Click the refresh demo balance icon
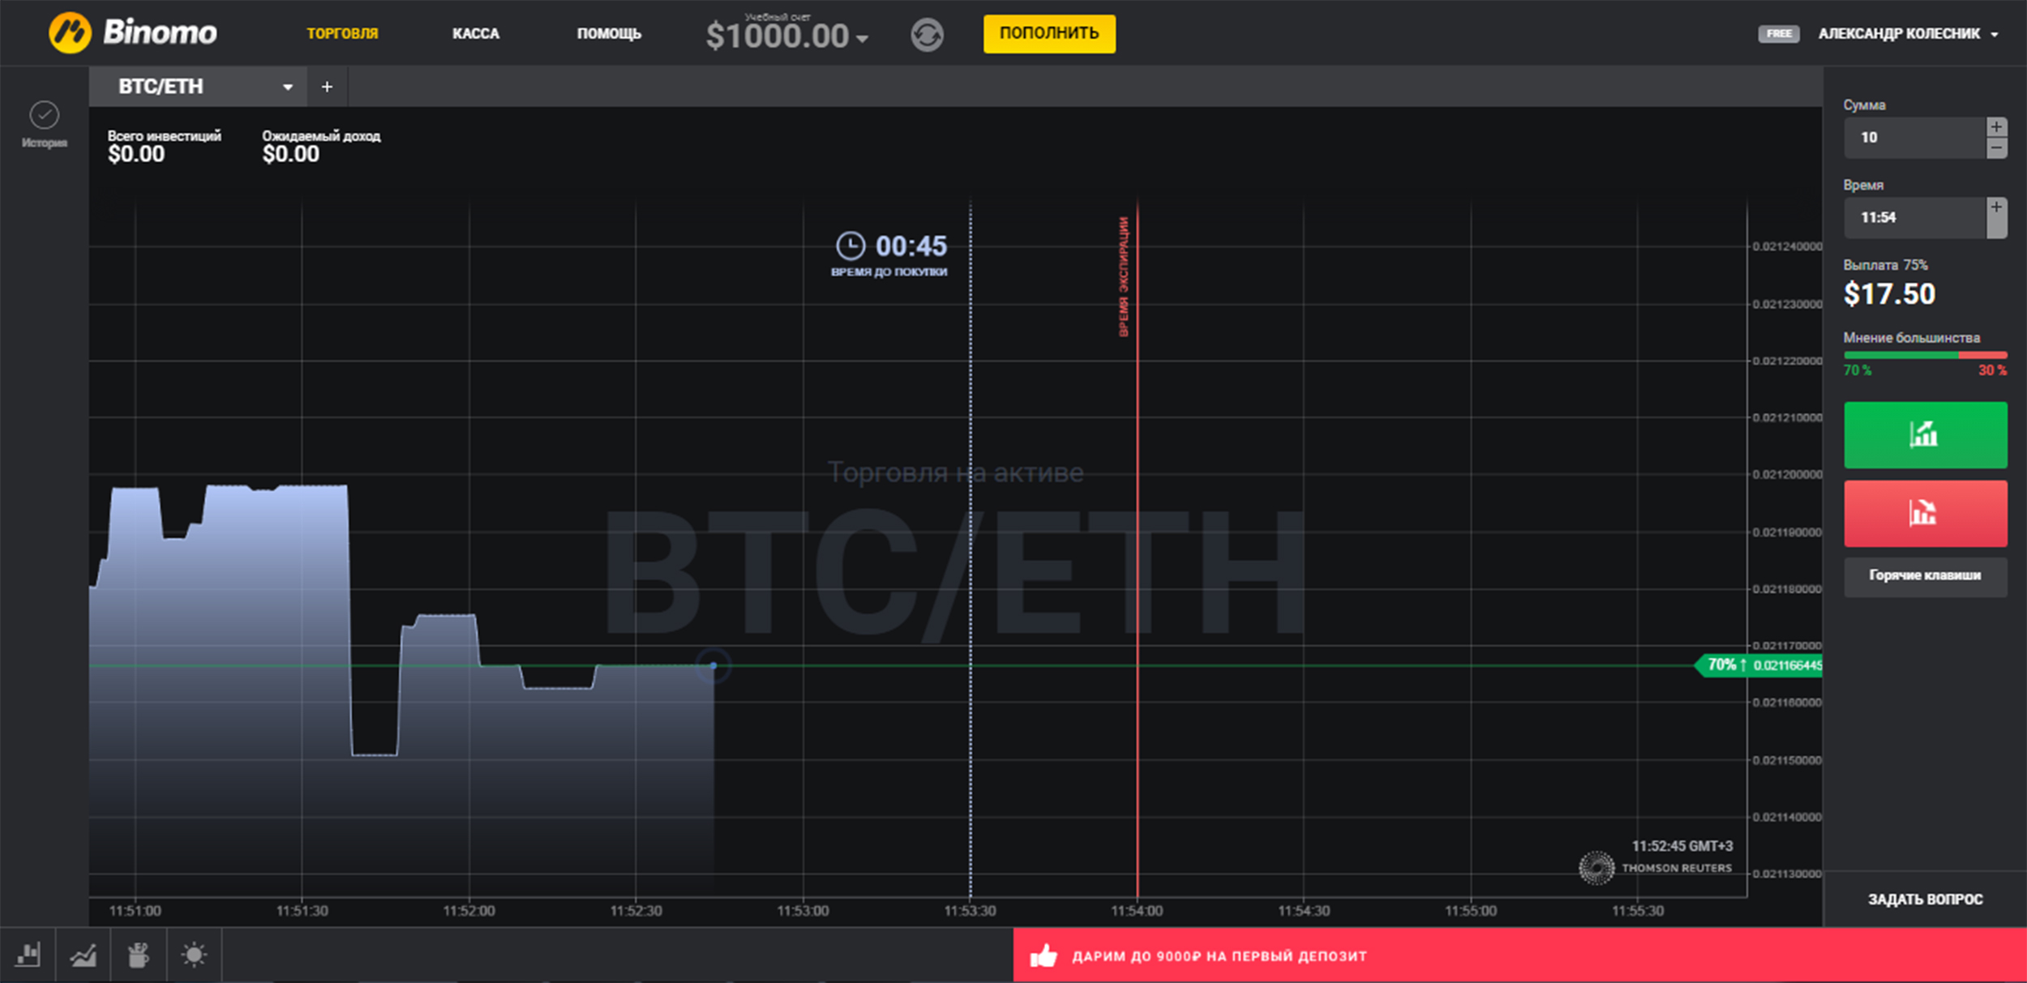 pyautogui.click(x=927, y=35)
